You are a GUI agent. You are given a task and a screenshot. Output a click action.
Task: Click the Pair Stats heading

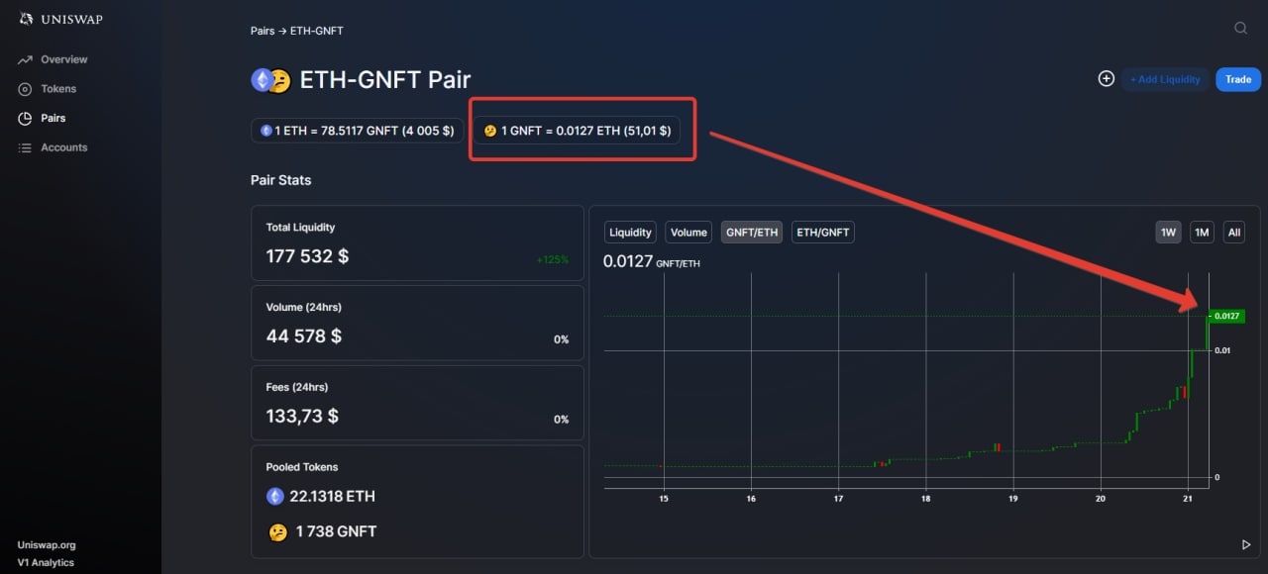[281, 180]
